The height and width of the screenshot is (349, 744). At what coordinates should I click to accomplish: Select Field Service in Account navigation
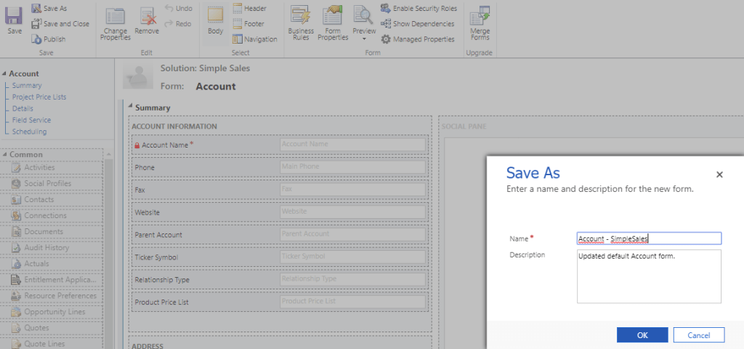point(31,120)
